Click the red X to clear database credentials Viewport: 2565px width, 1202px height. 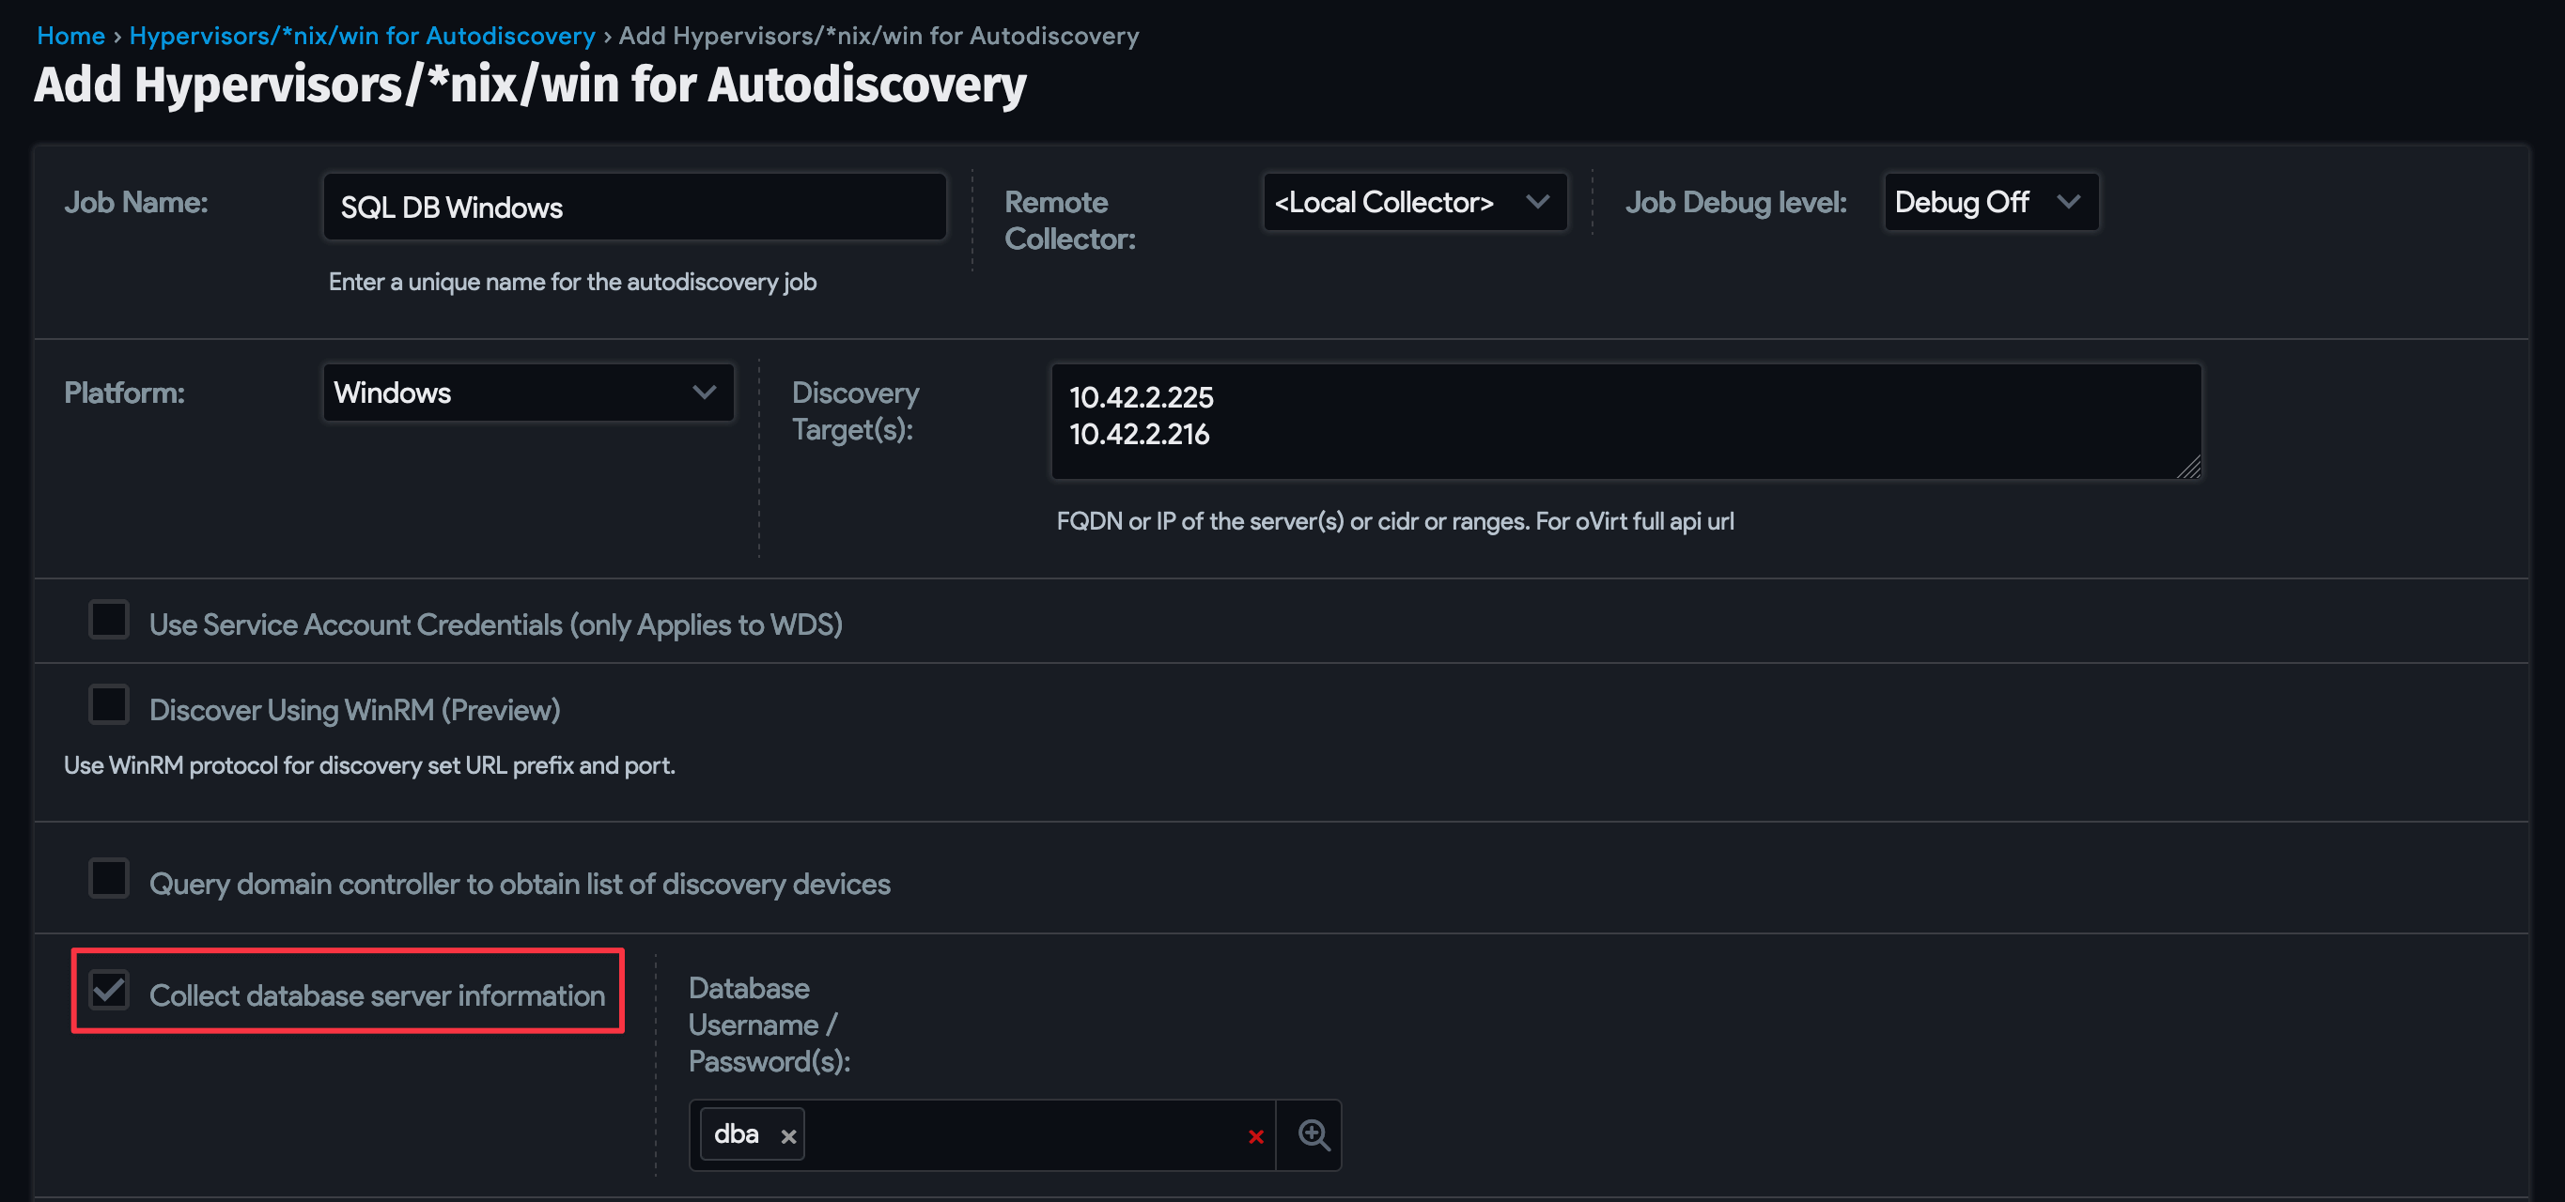[x=1254, y=1136]
